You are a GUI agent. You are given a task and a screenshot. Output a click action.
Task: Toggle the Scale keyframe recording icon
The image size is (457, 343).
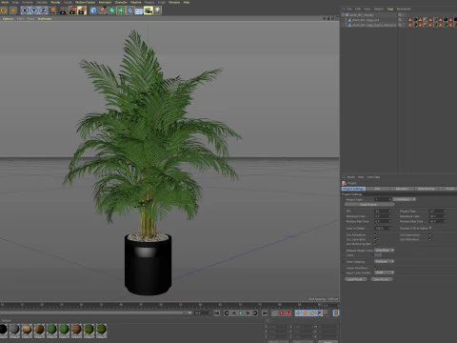tap(305, 313)
